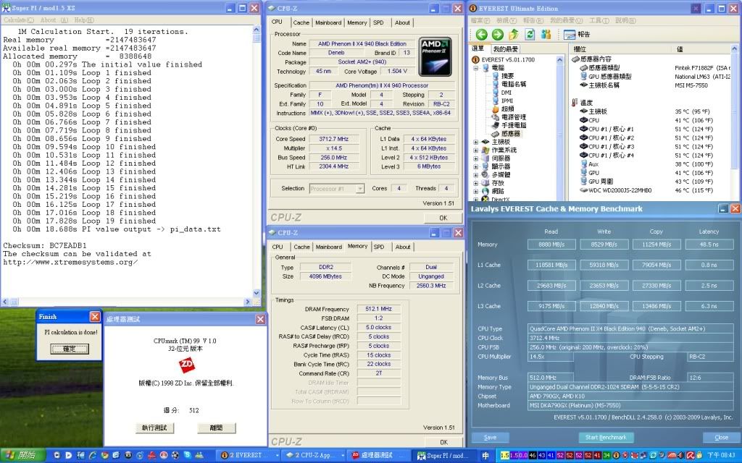Click the green Back arrow in EVEREST toolbar
Viewport: 742px width, 463px height.
pos(481,35)
